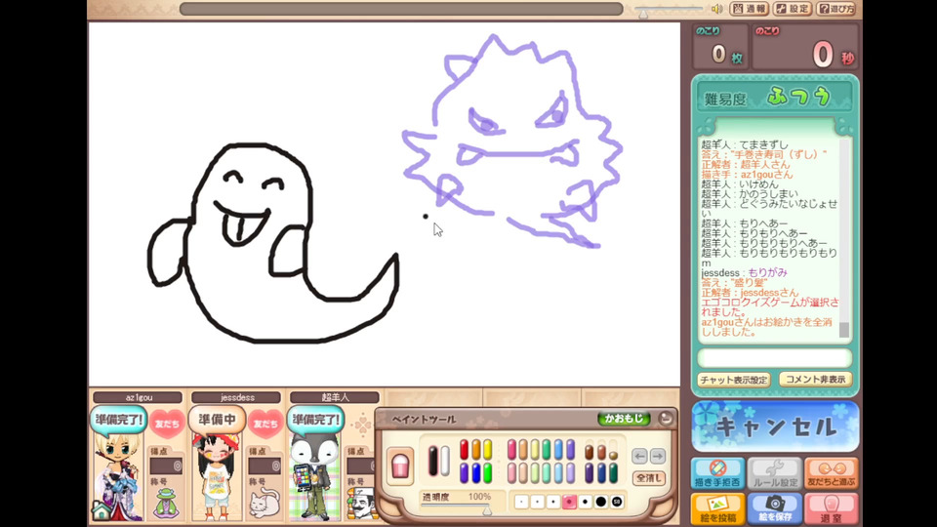The width and height of the screenshot is (937, 527).
Task: Click the キャンセル cancel button
Action: coord(775,426)
